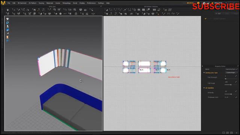Select the top-left small pattern piece in 2D window

coord(126,63)
